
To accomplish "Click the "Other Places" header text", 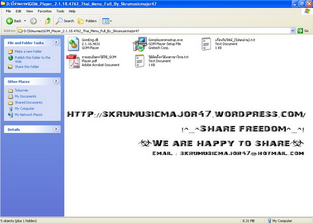I will tap(19, 82).
